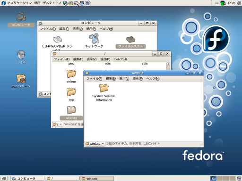Switch to windata taskbar button
242x181 pixels.
(97, 179)
